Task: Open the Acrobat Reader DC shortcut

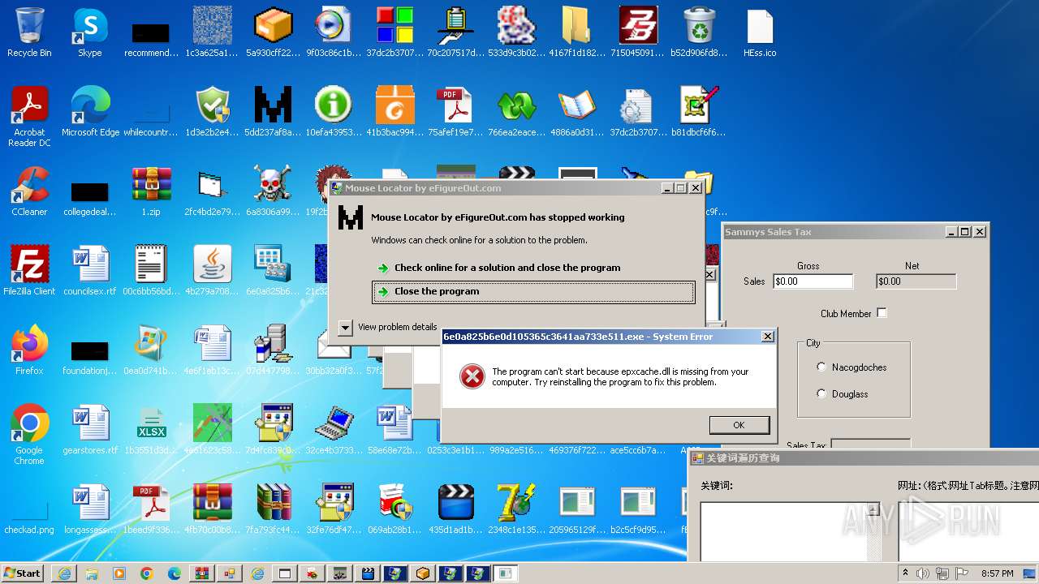Action: point(29,116)
